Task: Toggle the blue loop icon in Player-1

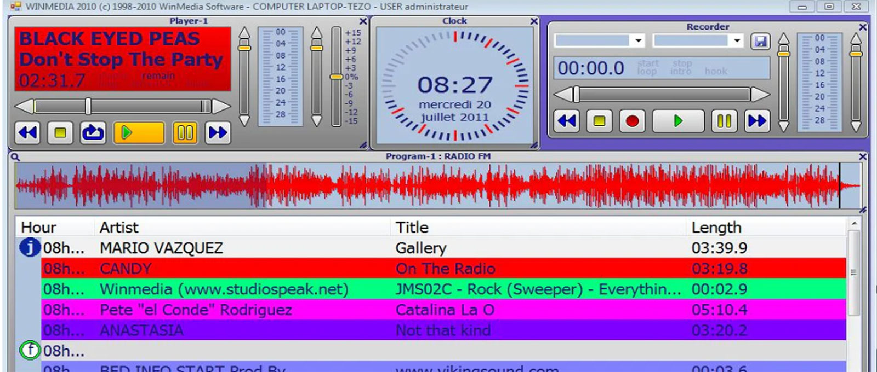Action: 93,132
